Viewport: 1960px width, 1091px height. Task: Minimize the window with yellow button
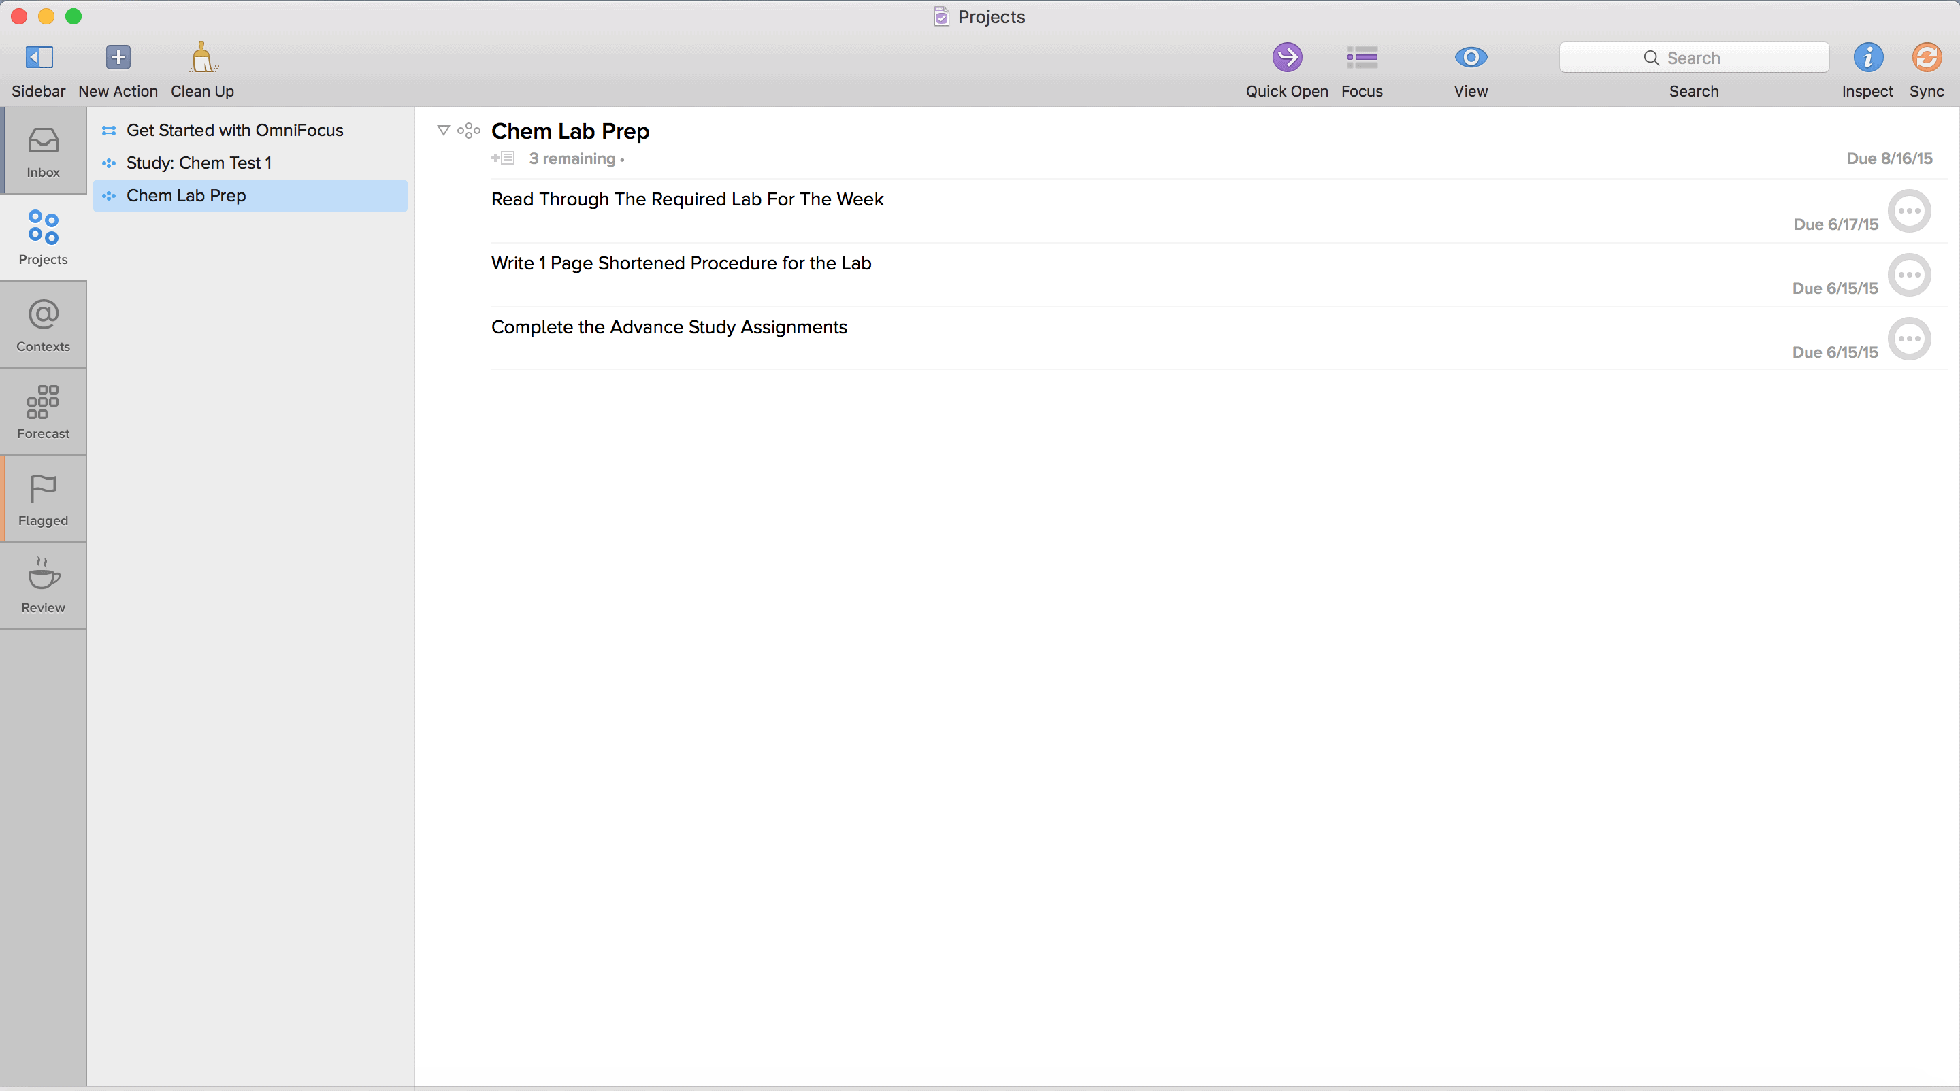(x=46, y=16)
